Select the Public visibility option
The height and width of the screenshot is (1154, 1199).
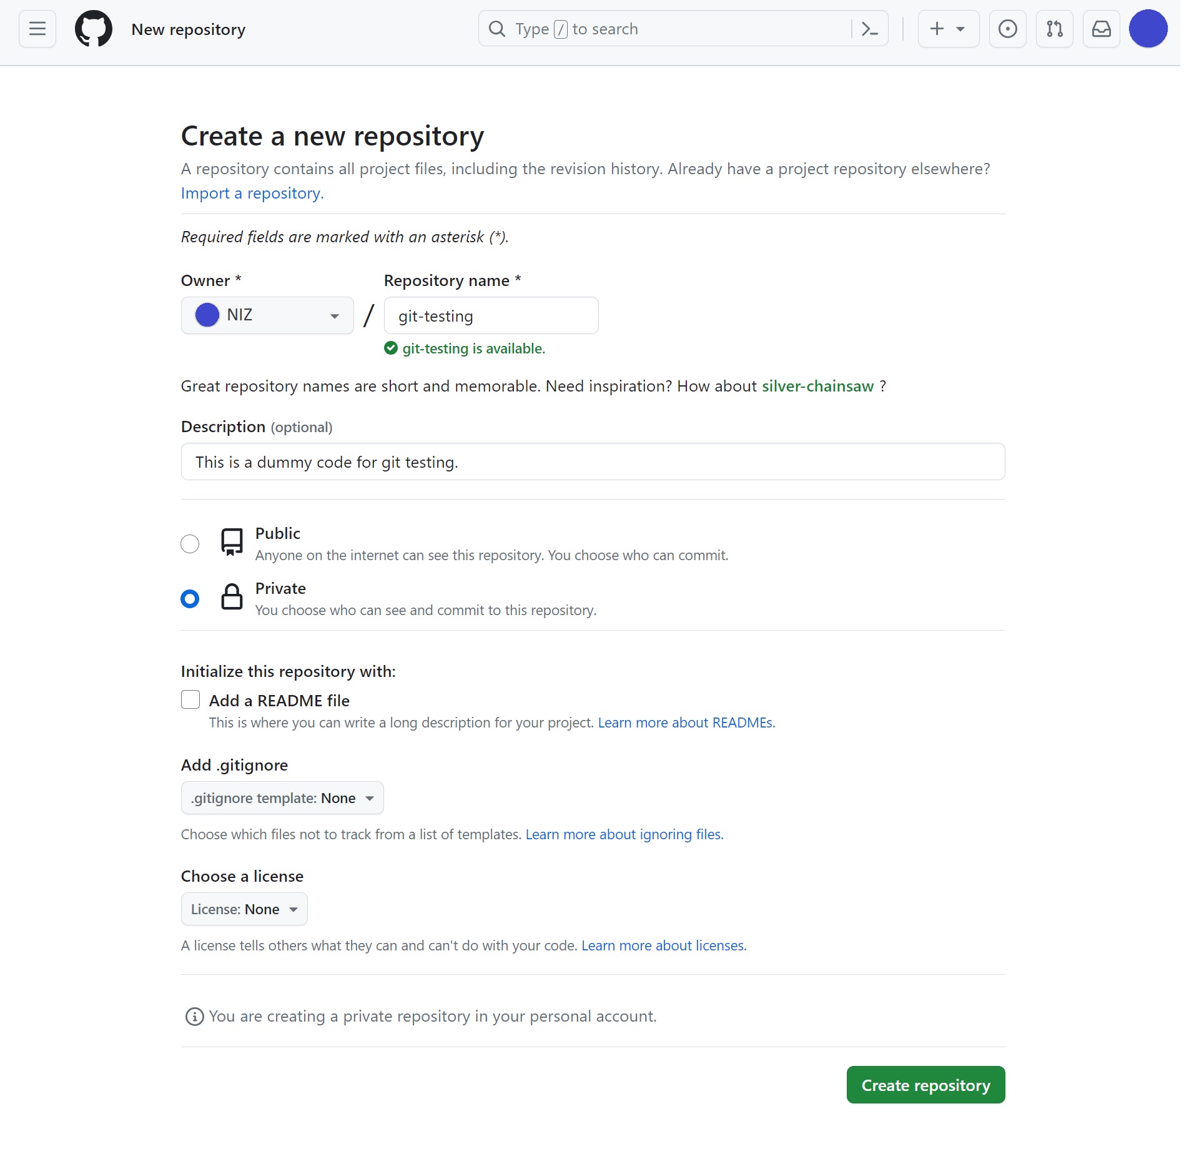(x=189, y=543)
